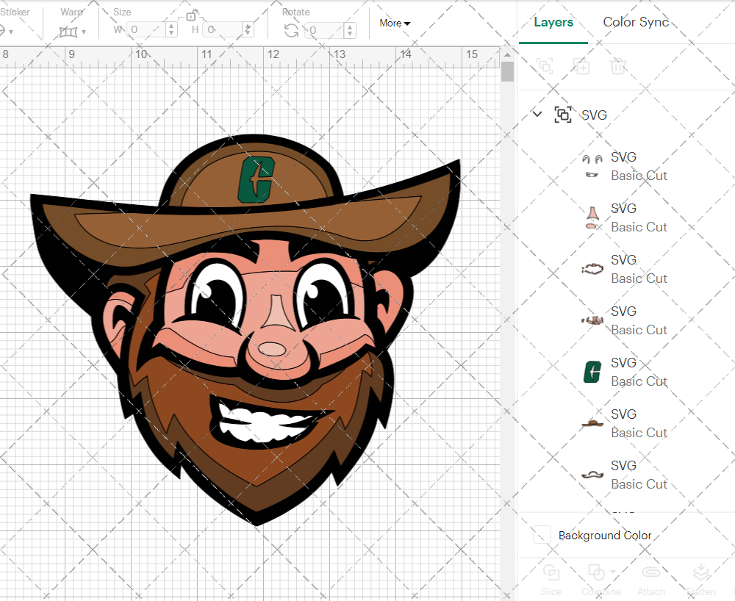The width and height of the screenshot is (735, 601).
Task: Select the Flatten tool
Action: tap(700, 580)
